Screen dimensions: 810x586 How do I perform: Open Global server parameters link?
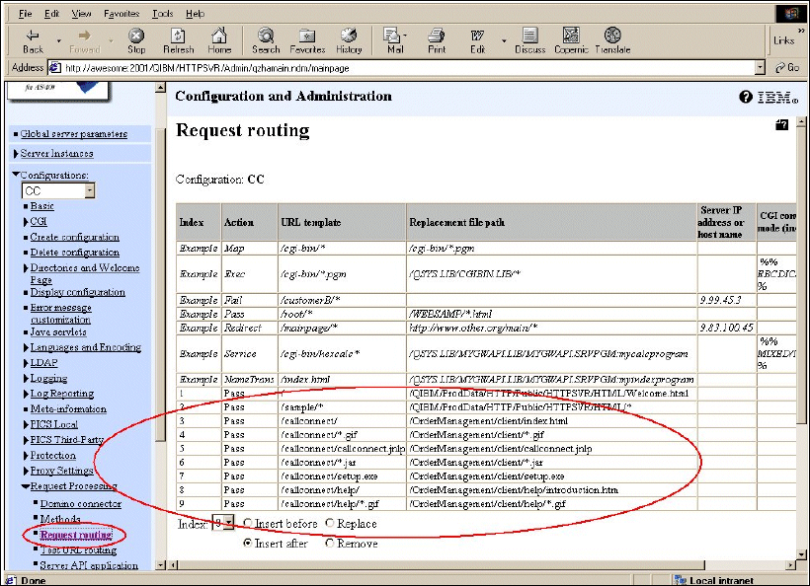pos(74,133)
